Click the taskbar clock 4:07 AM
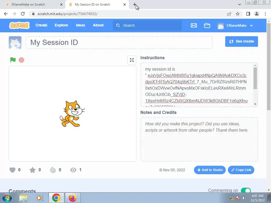This screenshot has height=203, width=271. coord(258,196)
